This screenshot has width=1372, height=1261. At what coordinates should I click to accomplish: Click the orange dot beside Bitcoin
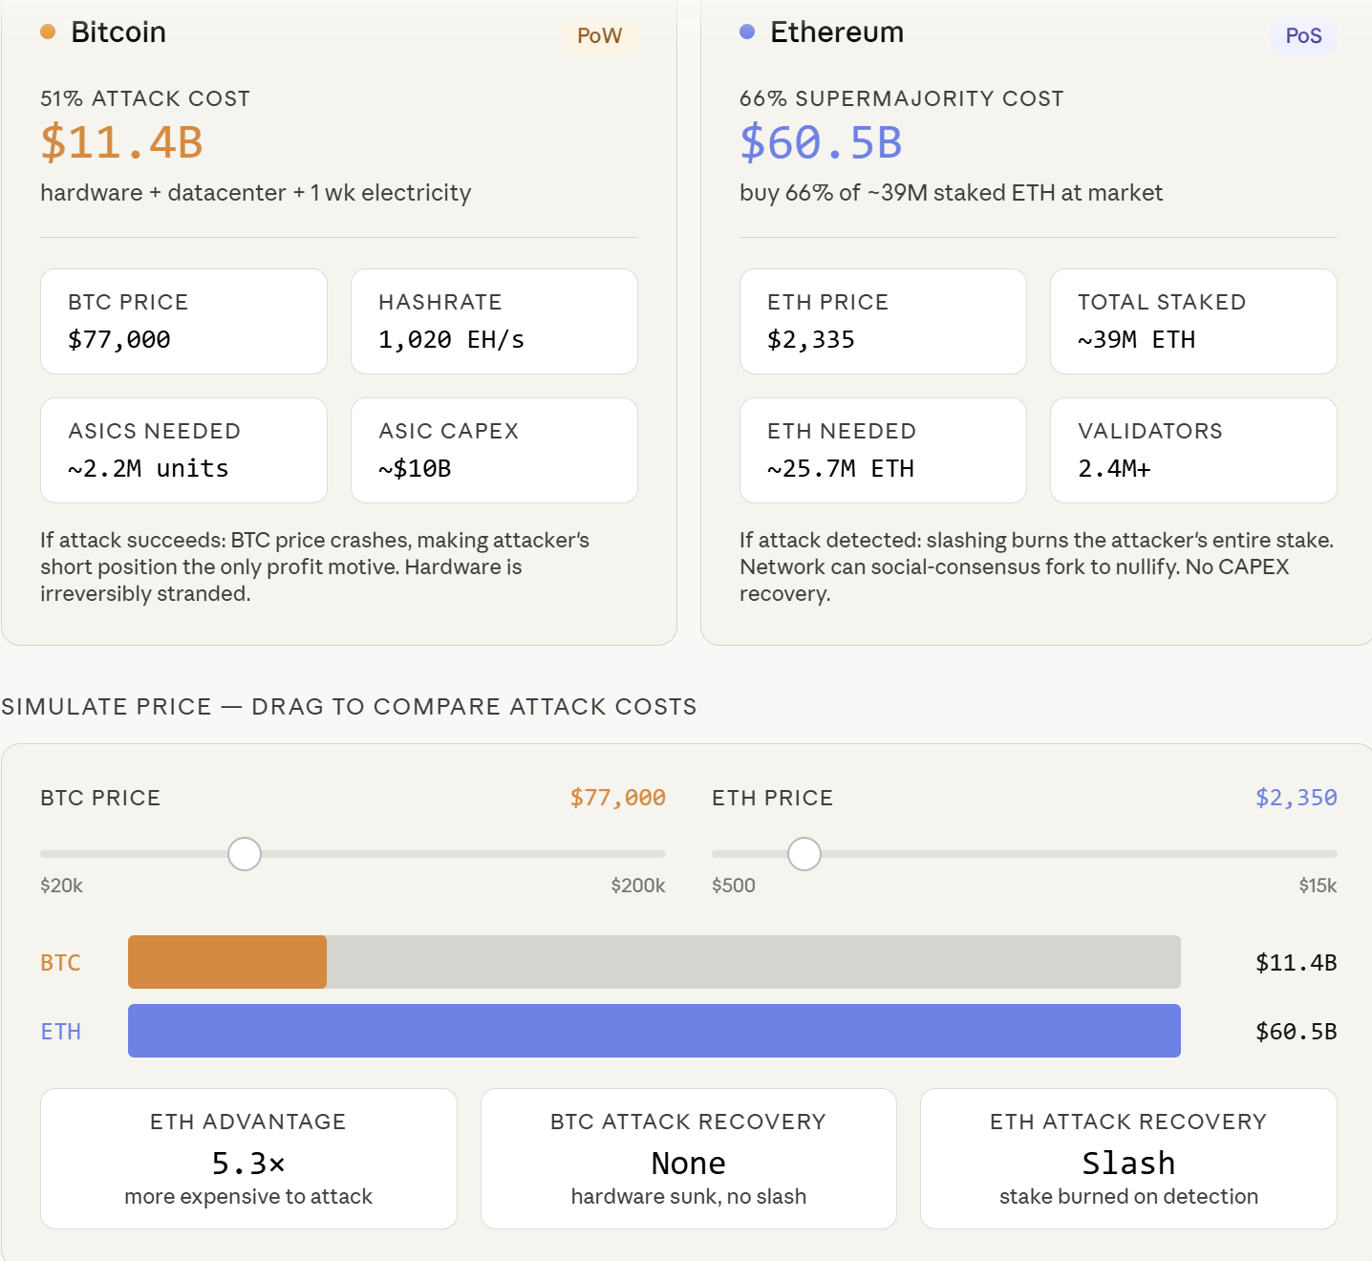(48, 32)
